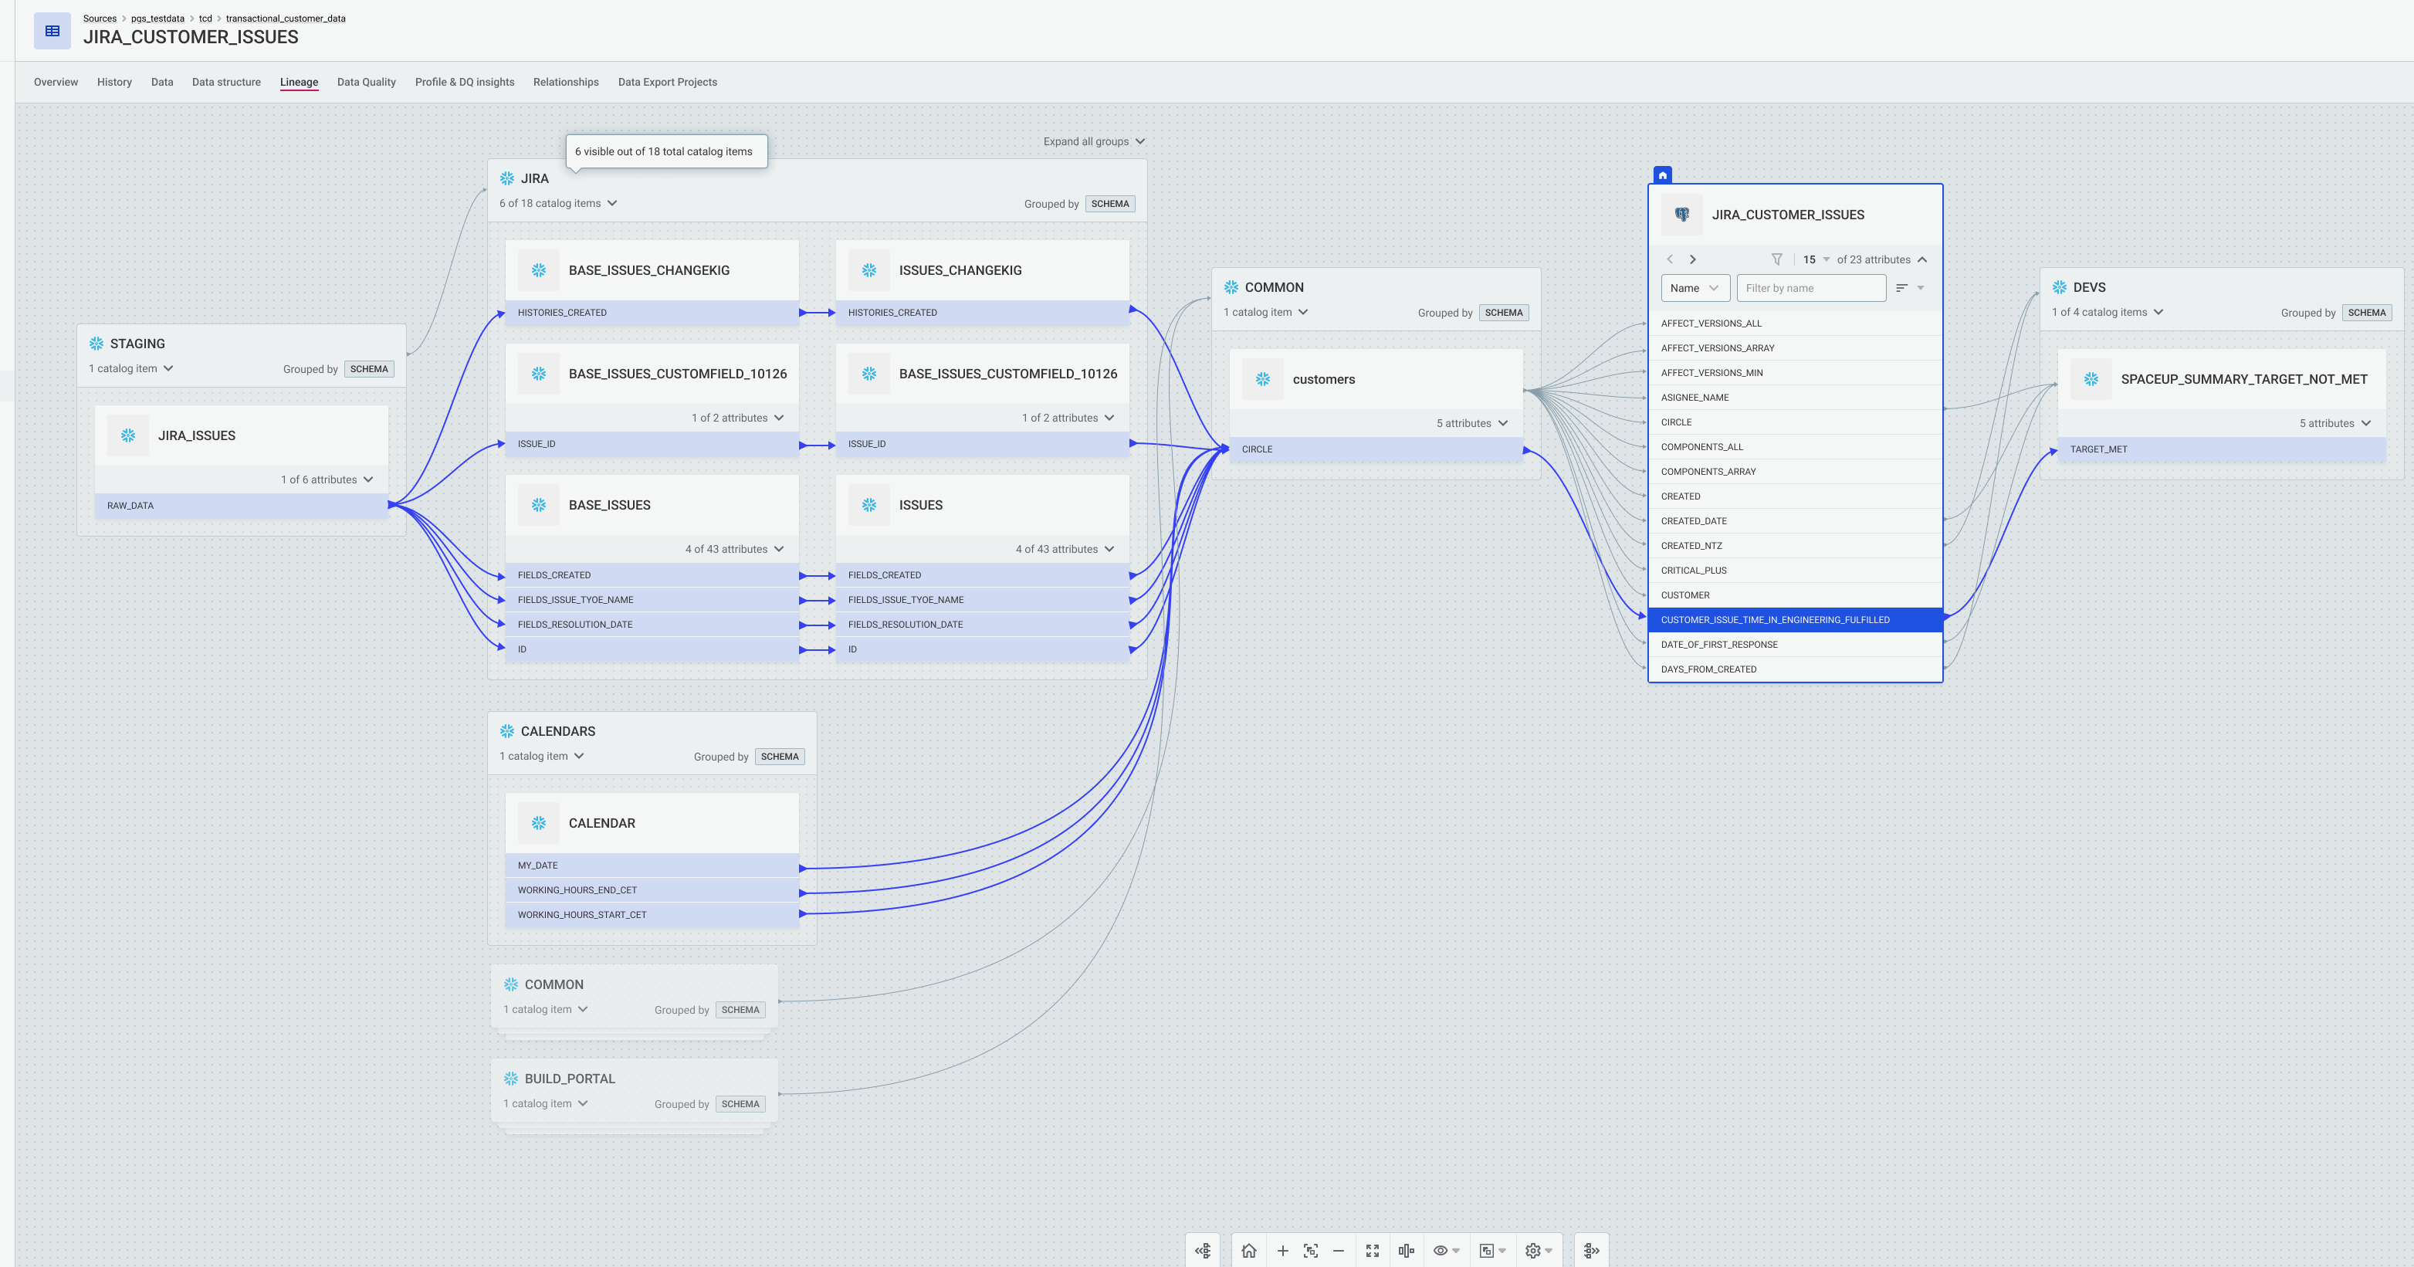Open the Name filter type dropdown
Viewport: 2414px width, 1267px height.
[1695, 288]
